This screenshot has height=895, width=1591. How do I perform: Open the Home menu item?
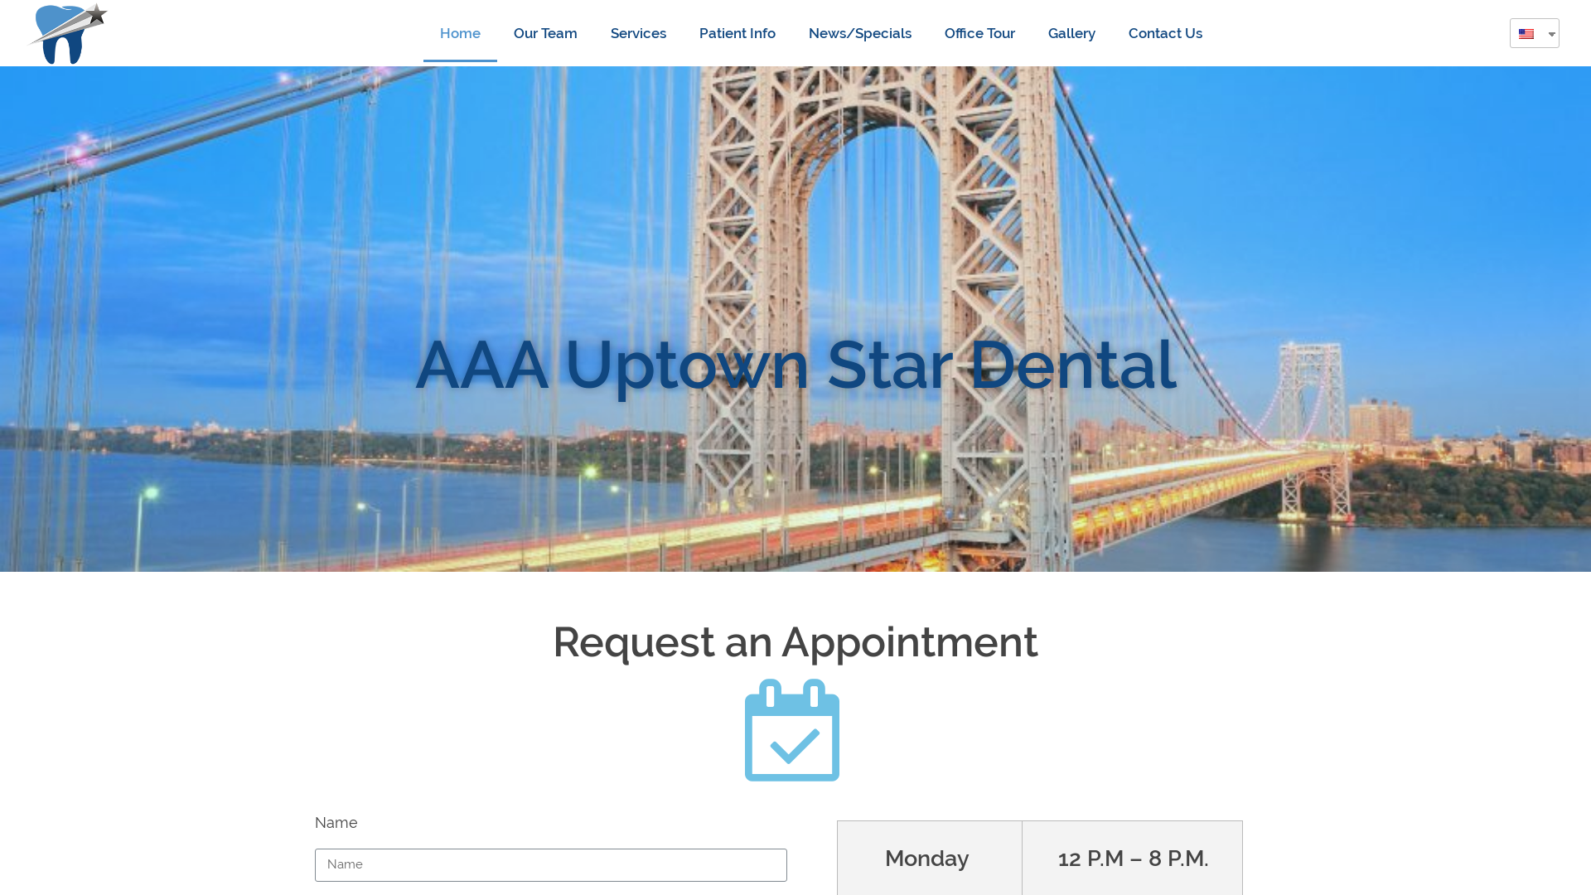pyautogui.click(x=460, y=33)
